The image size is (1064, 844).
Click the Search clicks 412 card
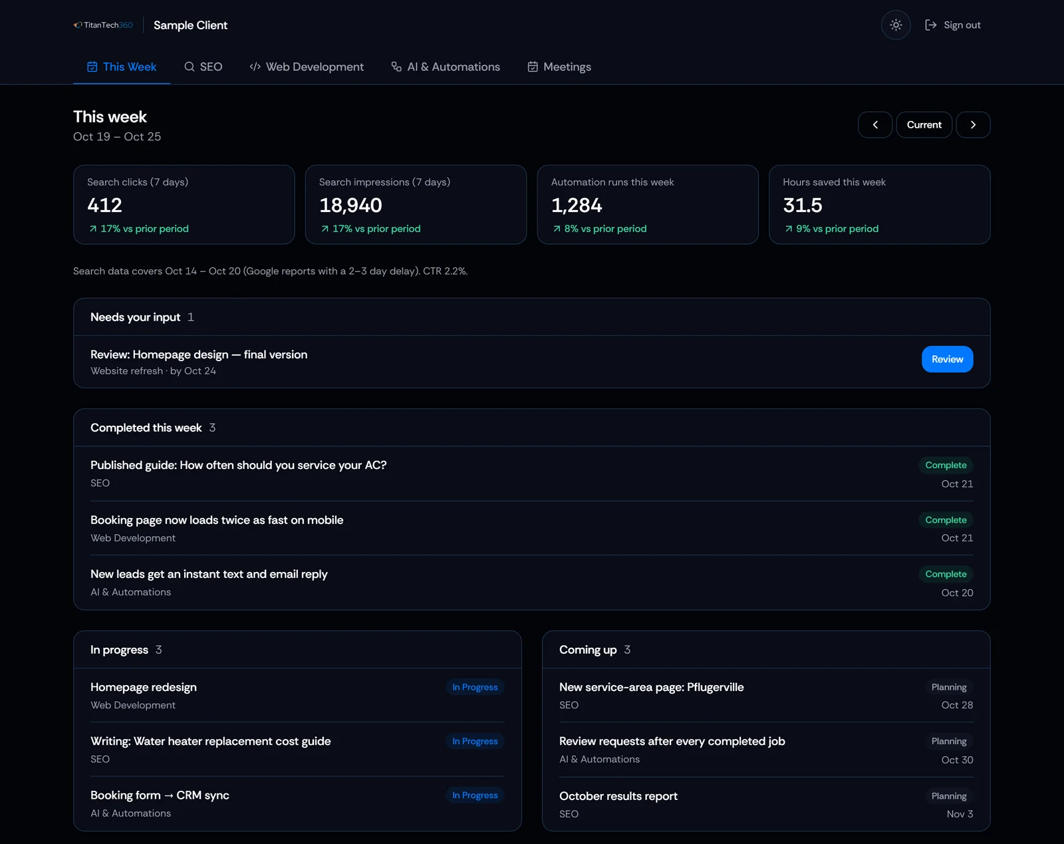[x=184, y=205]
